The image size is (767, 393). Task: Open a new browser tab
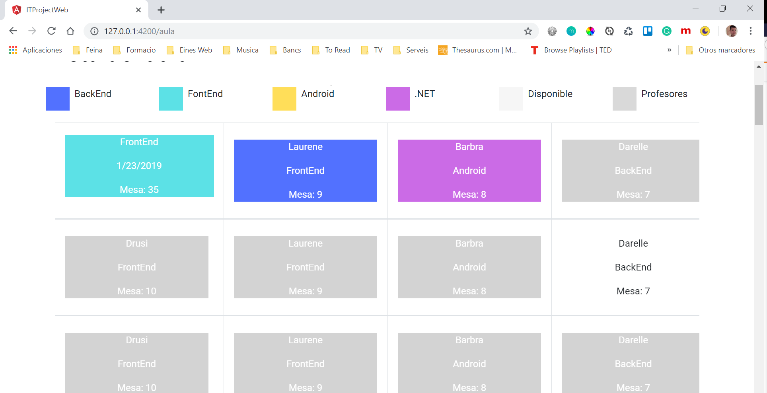pyautogui.click(x=161, y=10)
